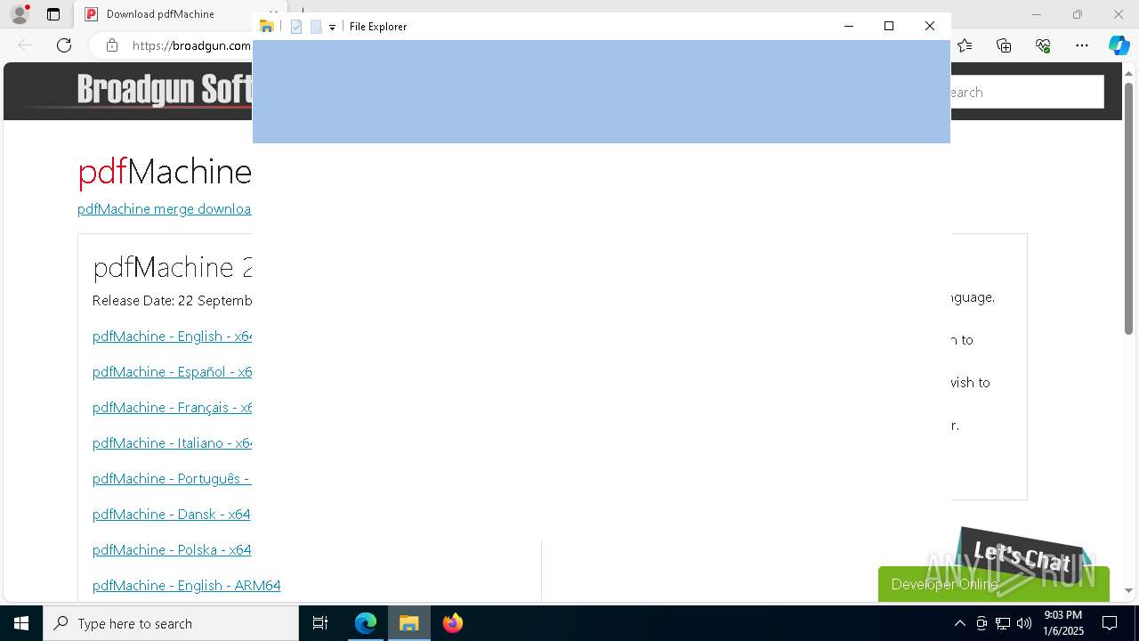Viewport: 1139px width, 641px height.
Task: Open Edge Settings and more menu
Action: pos(1082,45)
